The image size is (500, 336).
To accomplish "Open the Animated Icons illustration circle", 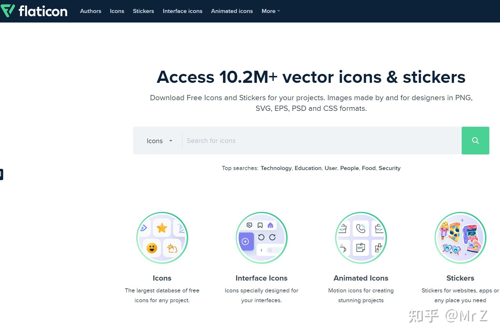I will [361, 238].
